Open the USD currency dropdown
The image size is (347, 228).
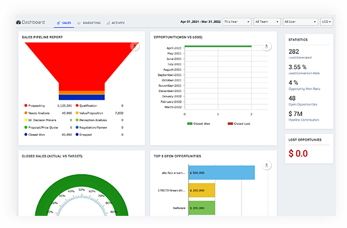coord(326,22)
